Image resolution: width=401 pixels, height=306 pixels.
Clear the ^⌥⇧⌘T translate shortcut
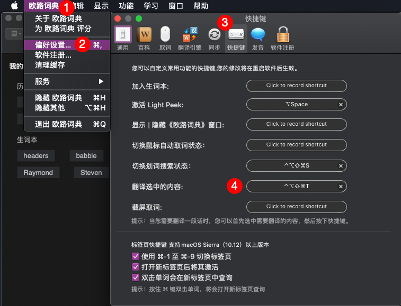tap(341, 187)
